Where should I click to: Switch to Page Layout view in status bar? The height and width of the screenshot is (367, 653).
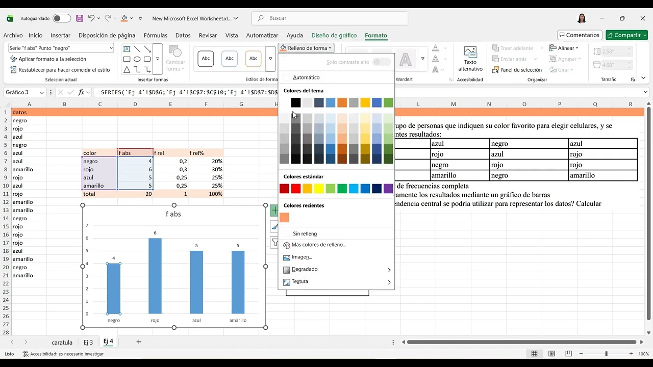pyautogui.click(x=551, y=354)
